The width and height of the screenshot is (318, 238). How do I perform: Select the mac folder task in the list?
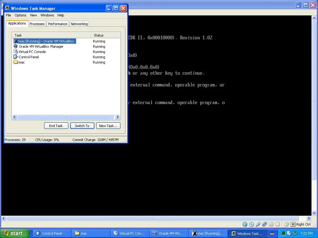click(x=21, y=62)
